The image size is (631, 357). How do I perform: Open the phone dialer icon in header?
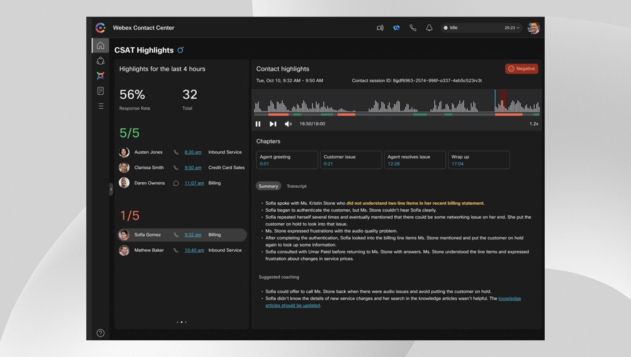pyautogui.click(x=413, y=28)
